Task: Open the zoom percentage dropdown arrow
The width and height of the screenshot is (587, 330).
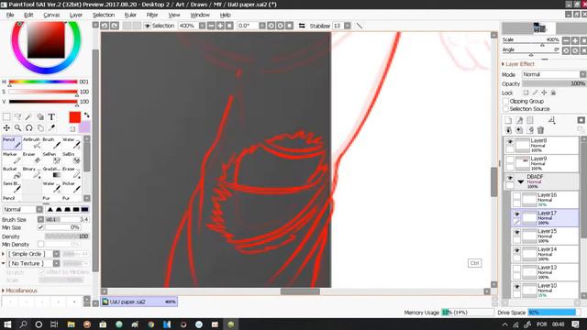Action: (x=202, y=26)
